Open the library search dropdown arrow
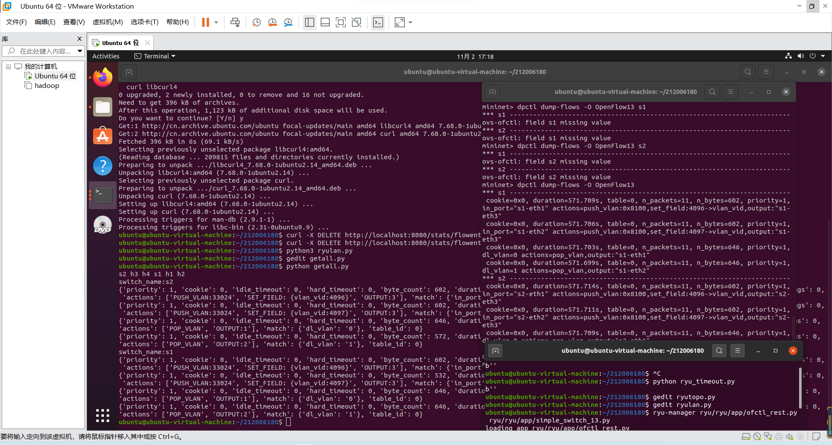 [x=80, y=51]
